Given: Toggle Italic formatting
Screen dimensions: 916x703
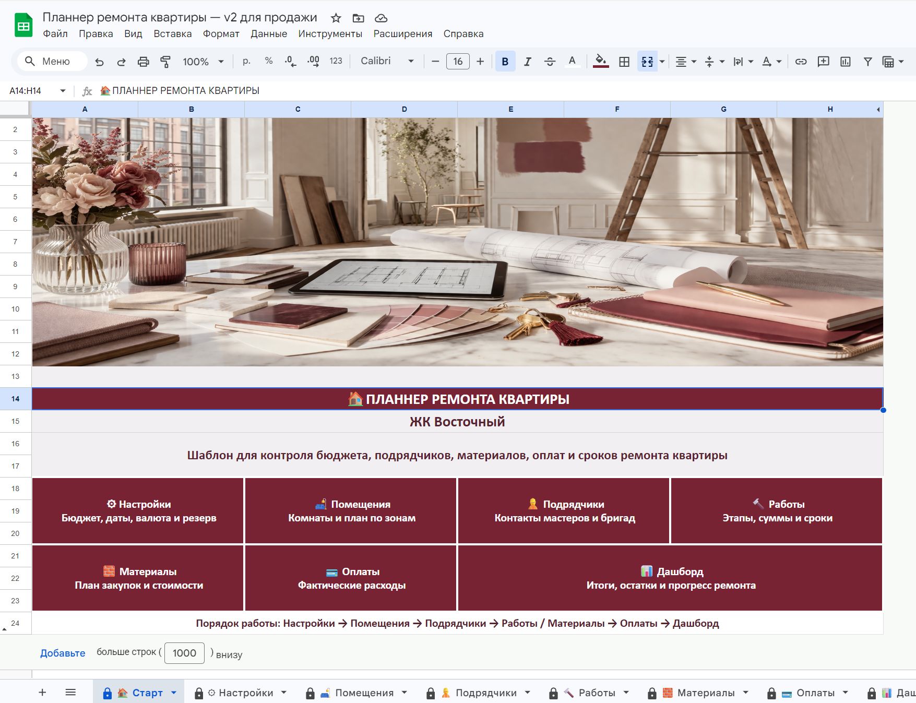Looking at the screenshot, I should pyautogui.click(x=527, y=62).
